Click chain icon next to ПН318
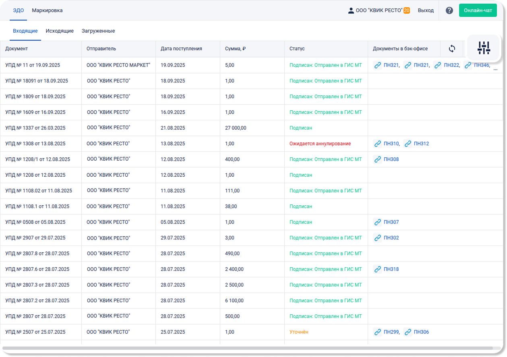This screenshot has width=507, height=357. click(377, 269)
